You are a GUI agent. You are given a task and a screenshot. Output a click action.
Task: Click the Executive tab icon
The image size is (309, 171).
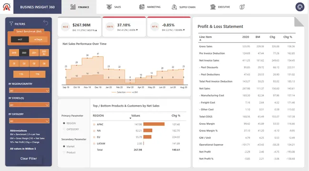click(213, 7)
